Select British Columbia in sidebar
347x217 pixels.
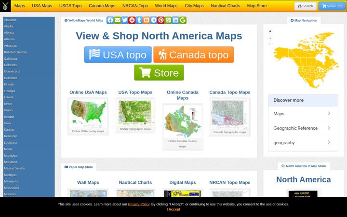15,52
